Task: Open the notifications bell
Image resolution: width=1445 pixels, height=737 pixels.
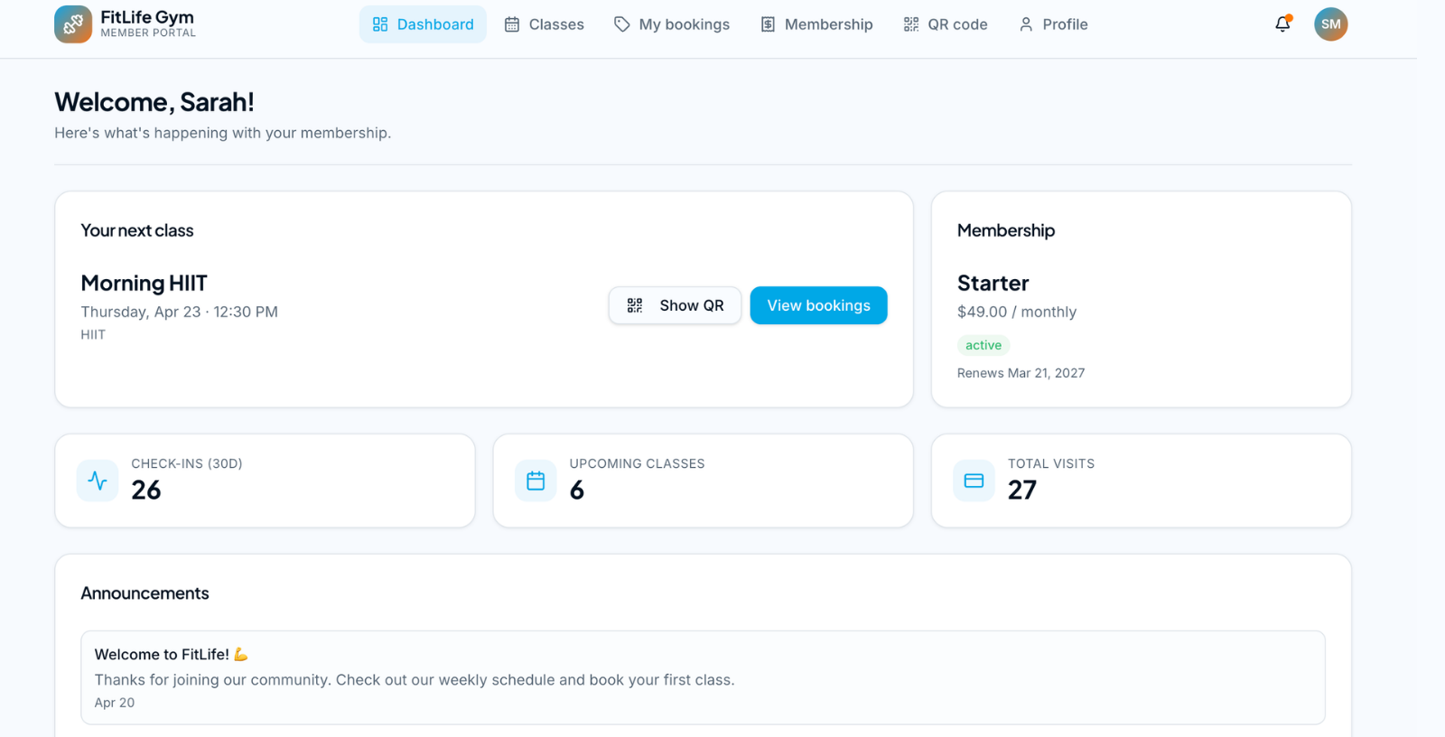Action: [1282, 24]
